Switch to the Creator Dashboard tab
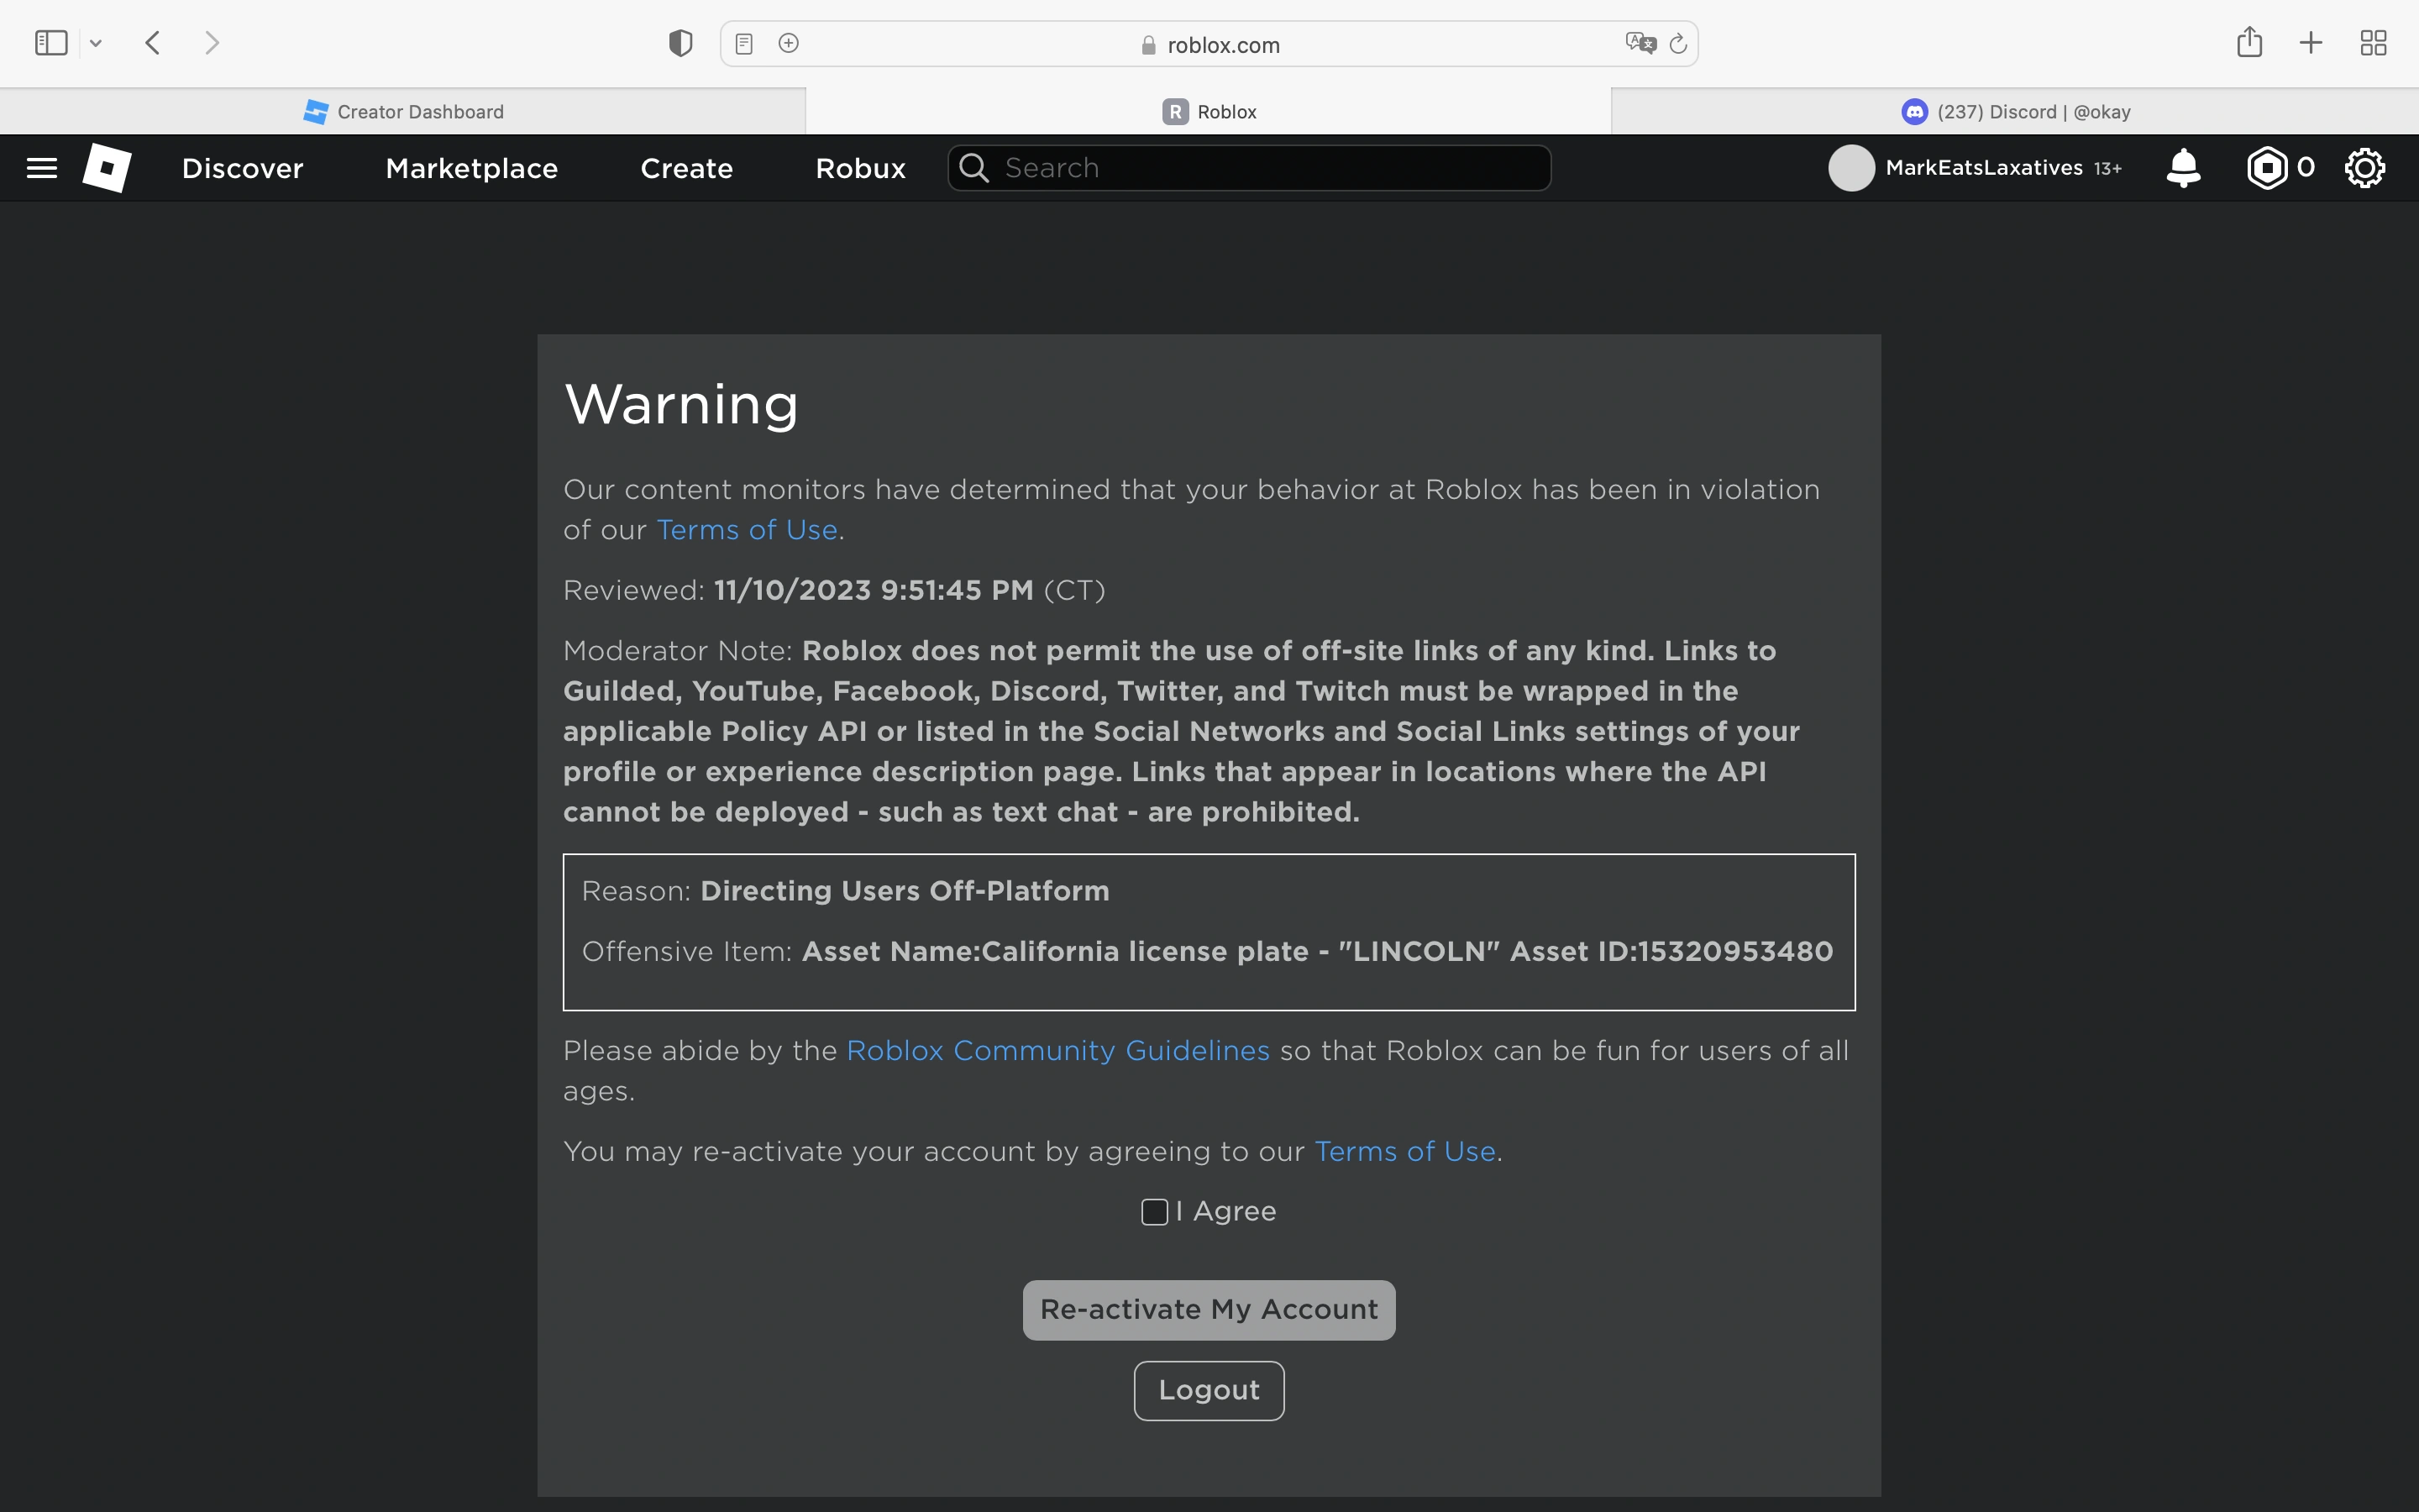Image resolution: width=2419 pixels, height=1512 pixels. (403, 112)
